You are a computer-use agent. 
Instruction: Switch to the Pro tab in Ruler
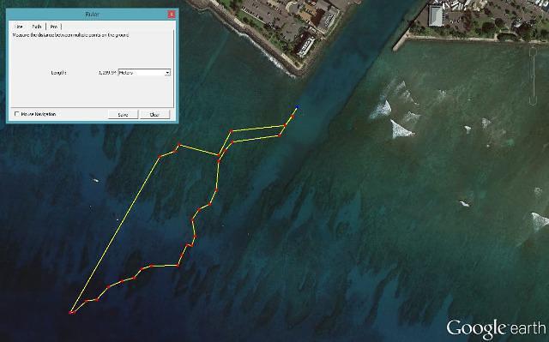click(53, 27)
